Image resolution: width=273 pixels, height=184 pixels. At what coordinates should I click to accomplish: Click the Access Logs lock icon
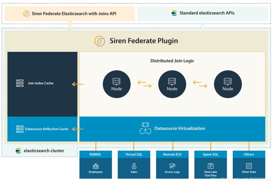pos(172,166)
